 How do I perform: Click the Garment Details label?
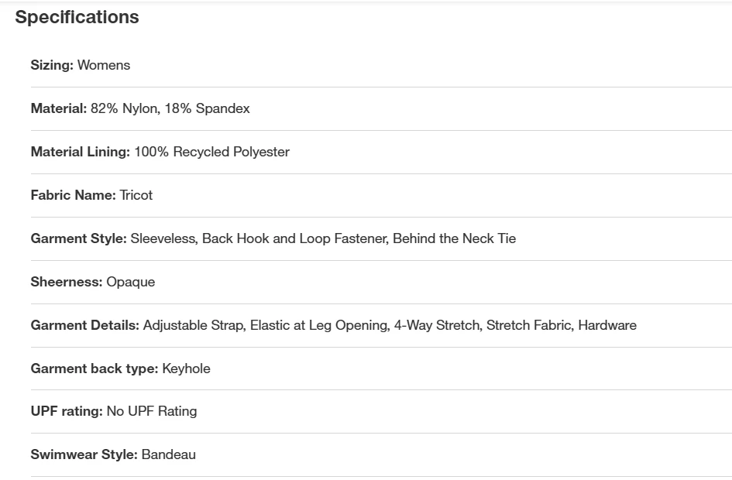(x=84, y=325)
